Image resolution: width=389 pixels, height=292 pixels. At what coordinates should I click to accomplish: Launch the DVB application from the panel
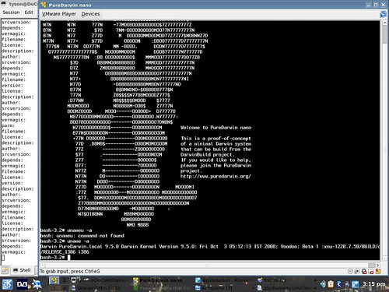coord(23,284)
